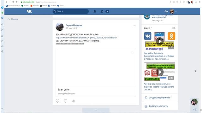The height and width of the screenshot is (113, 202).
Task: Open WhatsApp in the Opera sidebar
Action: tap(2, 13)
